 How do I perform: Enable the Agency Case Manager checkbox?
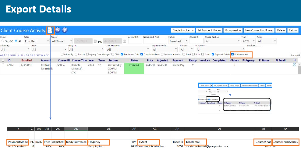click(x=87, y=54)
